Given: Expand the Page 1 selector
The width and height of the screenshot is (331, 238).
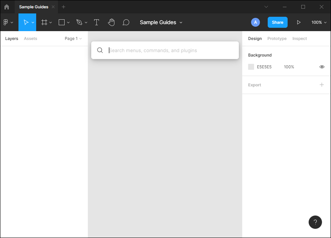Looking at the screenshot, I should click(x=73, y=38).
